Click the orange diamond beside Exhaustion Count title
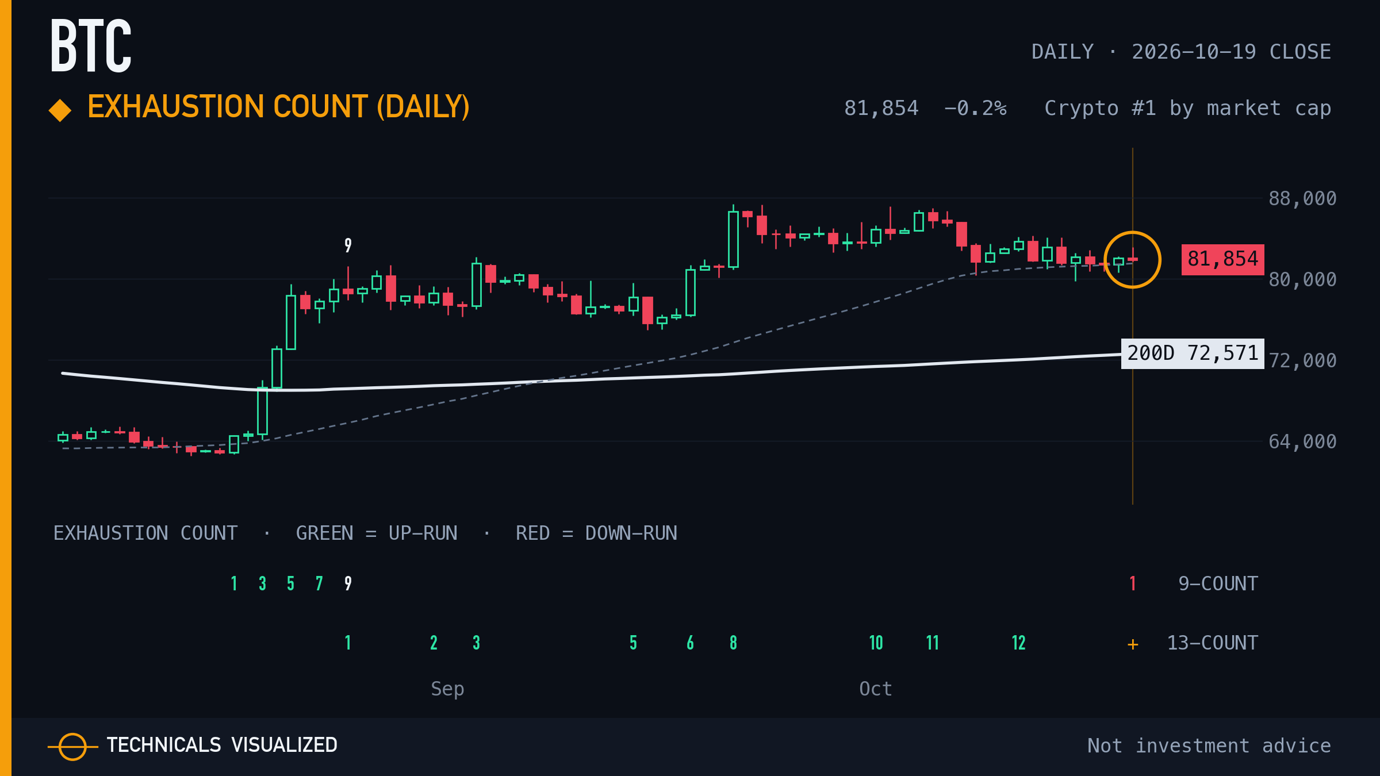The width and height of the screenshot is (1380, 776). (x=60, y=110)
